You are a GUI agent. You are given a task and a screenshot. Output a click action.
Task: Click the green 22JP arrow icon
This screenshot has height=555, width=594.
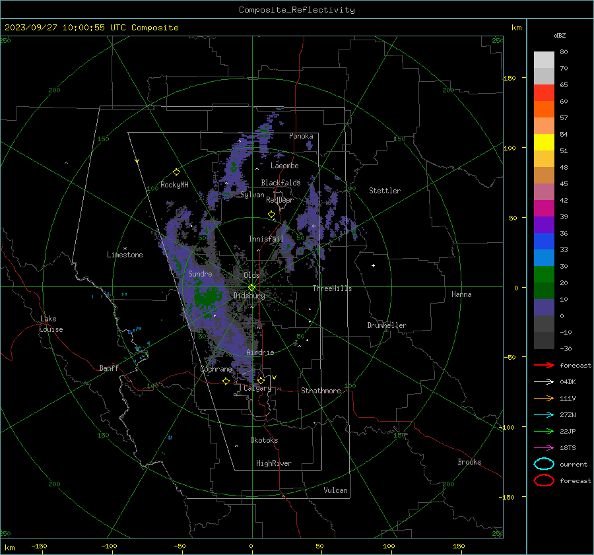(544, 431)
